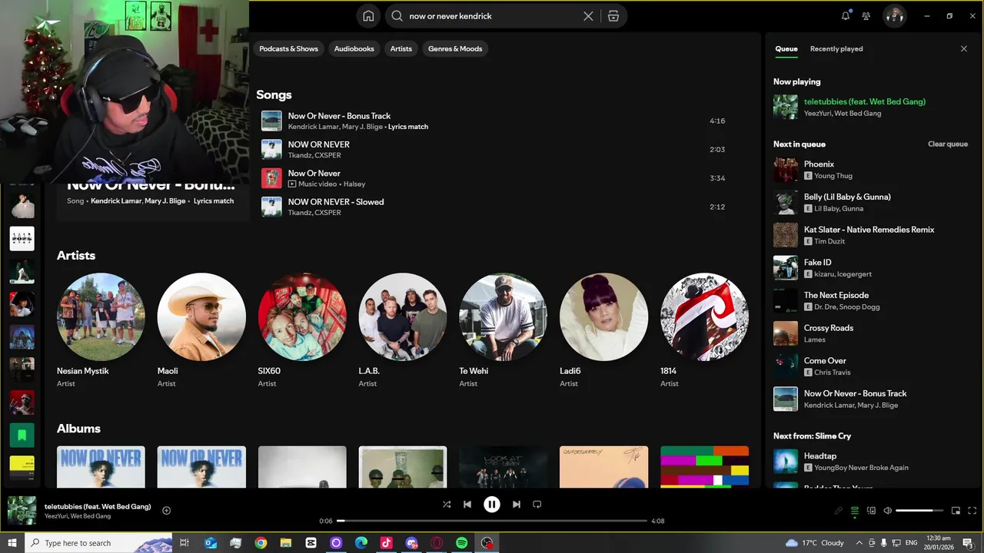This screenshot has width=984, height=553.
Task: Open Windows Start menu
Action: pos(12,543)
